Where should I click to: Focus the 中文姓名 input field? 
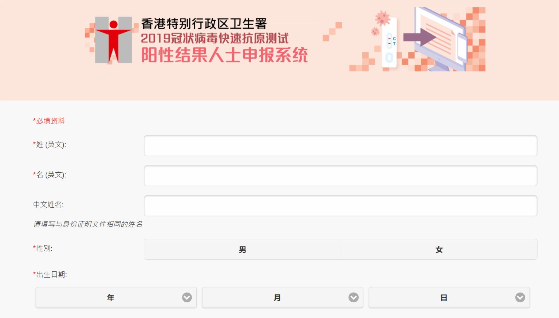[x=340, y=206]
